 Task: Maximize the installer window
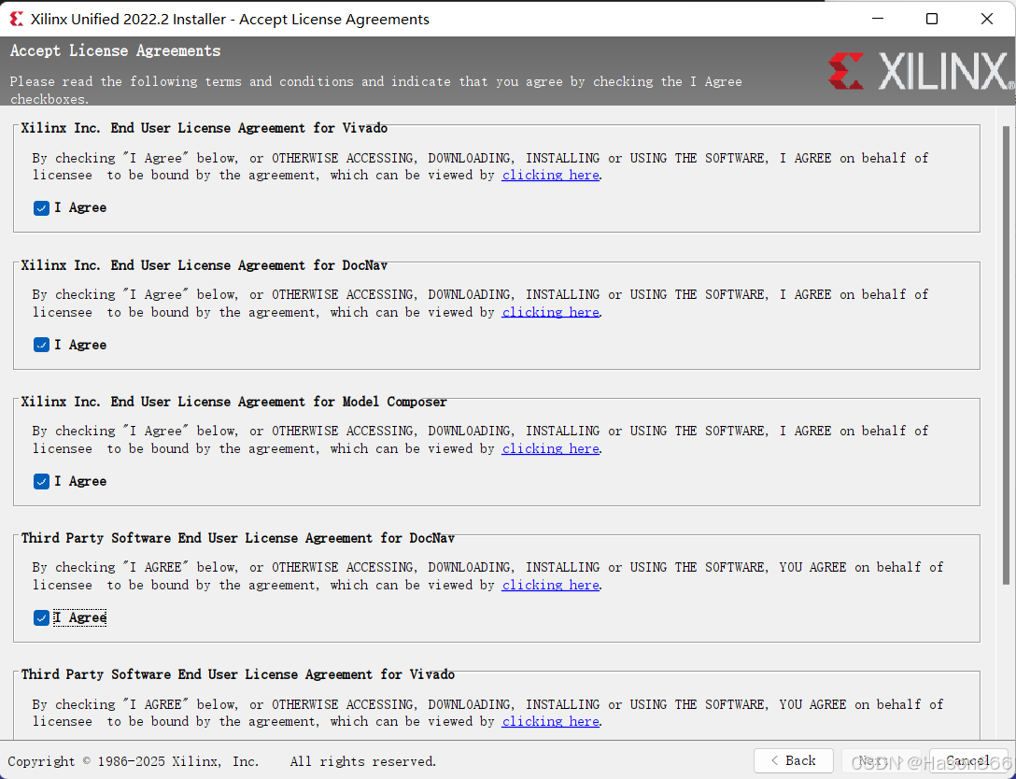click(932, 19)
